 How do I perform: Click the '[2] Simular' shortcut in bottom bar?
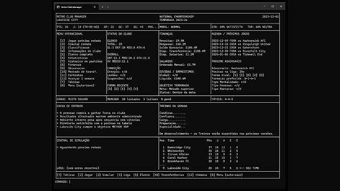click(x=105, y=175)
